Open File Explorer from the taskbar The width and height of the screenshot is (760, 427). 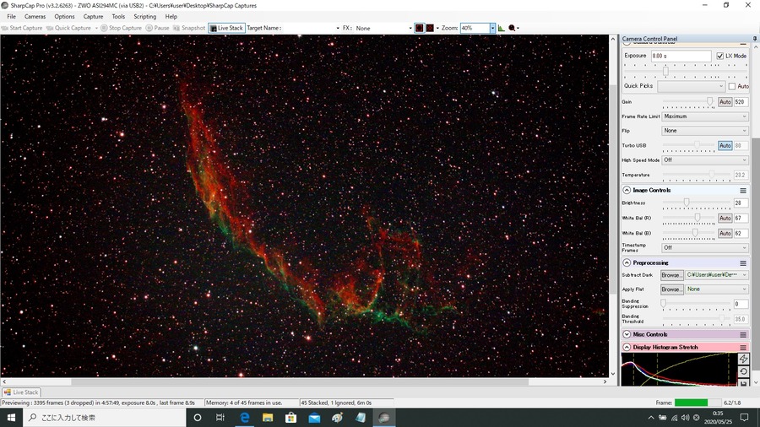(x=268, y=418)
